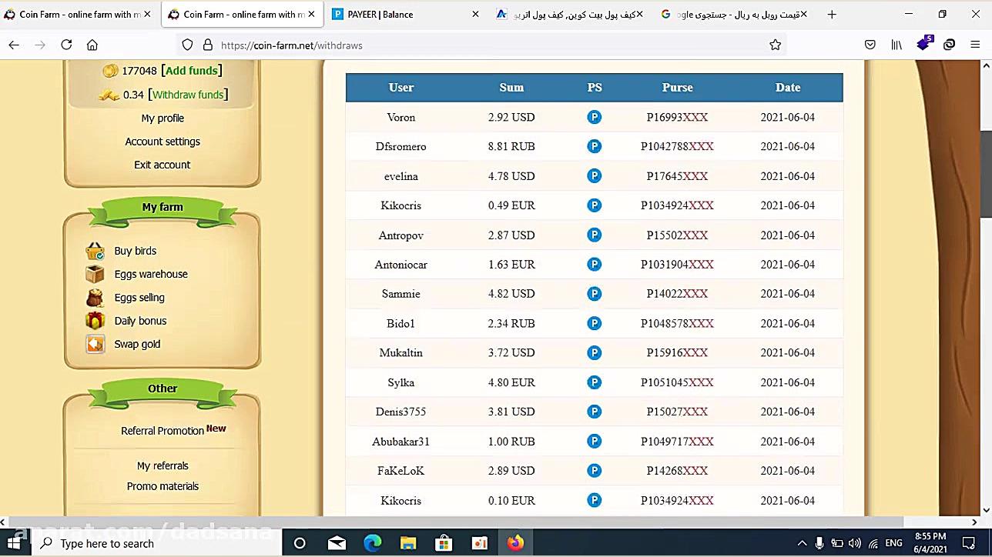The height and width of the screenshot is (557, 992).
Task: Click the horizontal scrollbar right arrow
Action: pos(974,522)
